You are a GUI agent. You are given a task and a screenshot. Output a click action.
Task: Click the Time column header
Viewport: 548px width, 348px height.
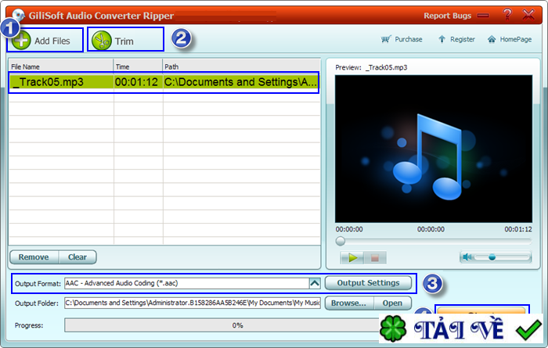click(138, 66)
